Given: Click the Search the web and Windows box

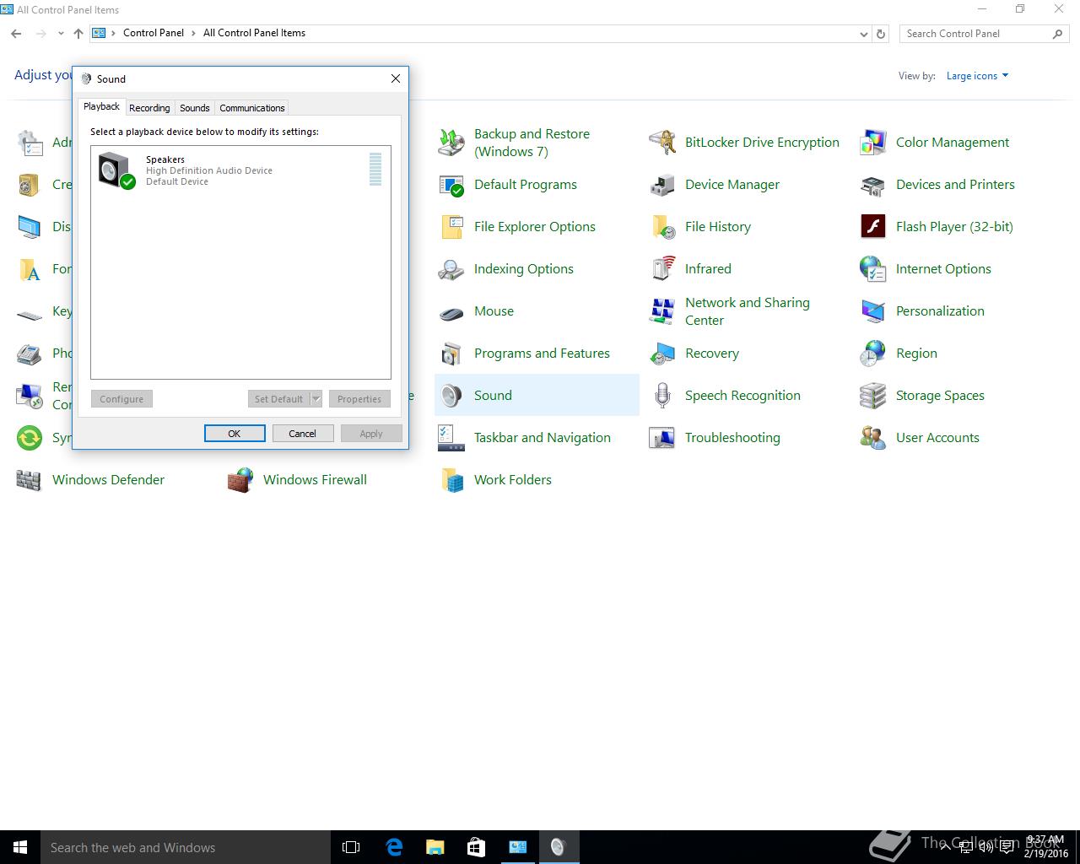Looking at the screenshot, I should (x=185, y=847).
